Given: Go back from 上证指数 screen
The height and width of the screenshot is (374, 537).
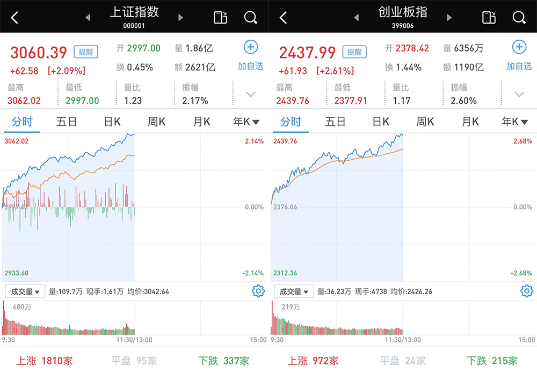Looking at the screenshot, I should 14,18.
